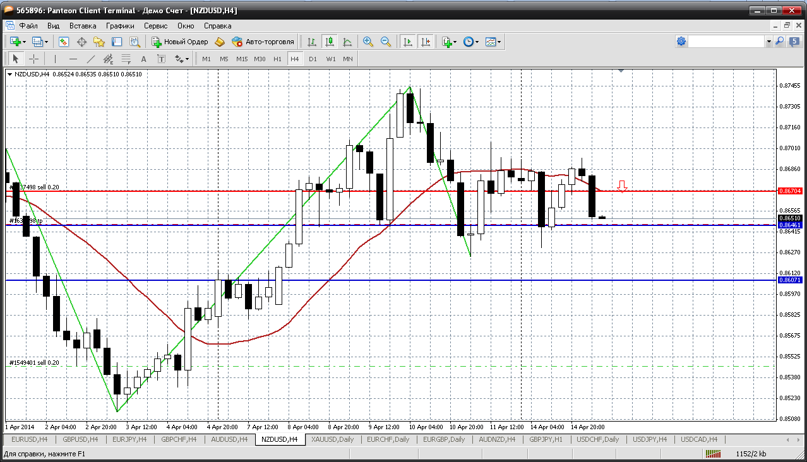
Task: Select the MN timeframe
Action: pos(348,59)
